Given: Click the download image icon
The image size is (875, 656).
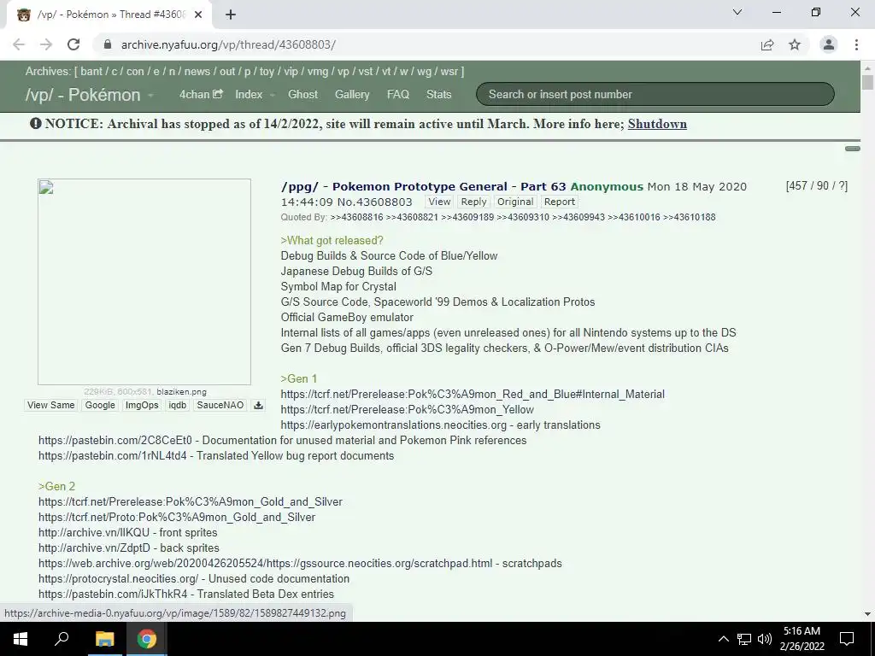Looking at the screenshot, I should 258,405.
